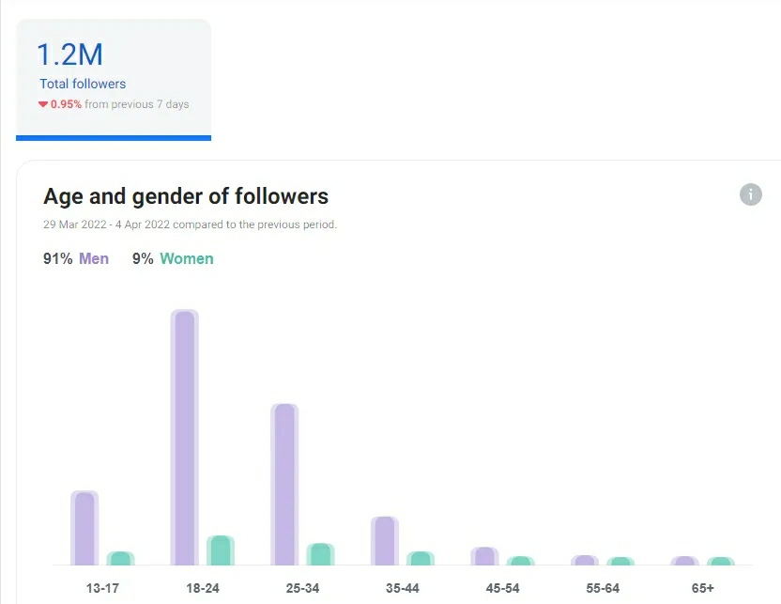Click the Men legend label
This screenshot has width=781, height=604.
pos(94,258)
